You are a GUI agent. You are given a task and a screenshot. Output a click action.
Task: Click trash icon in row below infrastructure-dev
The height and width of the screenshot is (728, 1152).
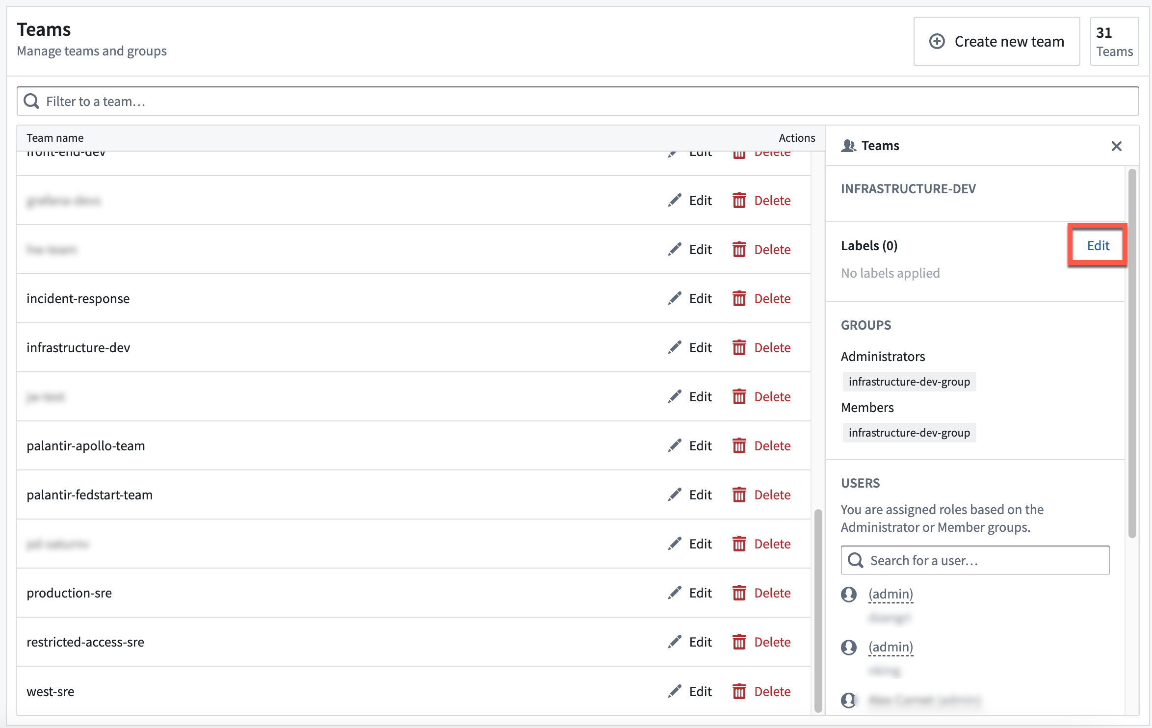(x=739, y=396)
